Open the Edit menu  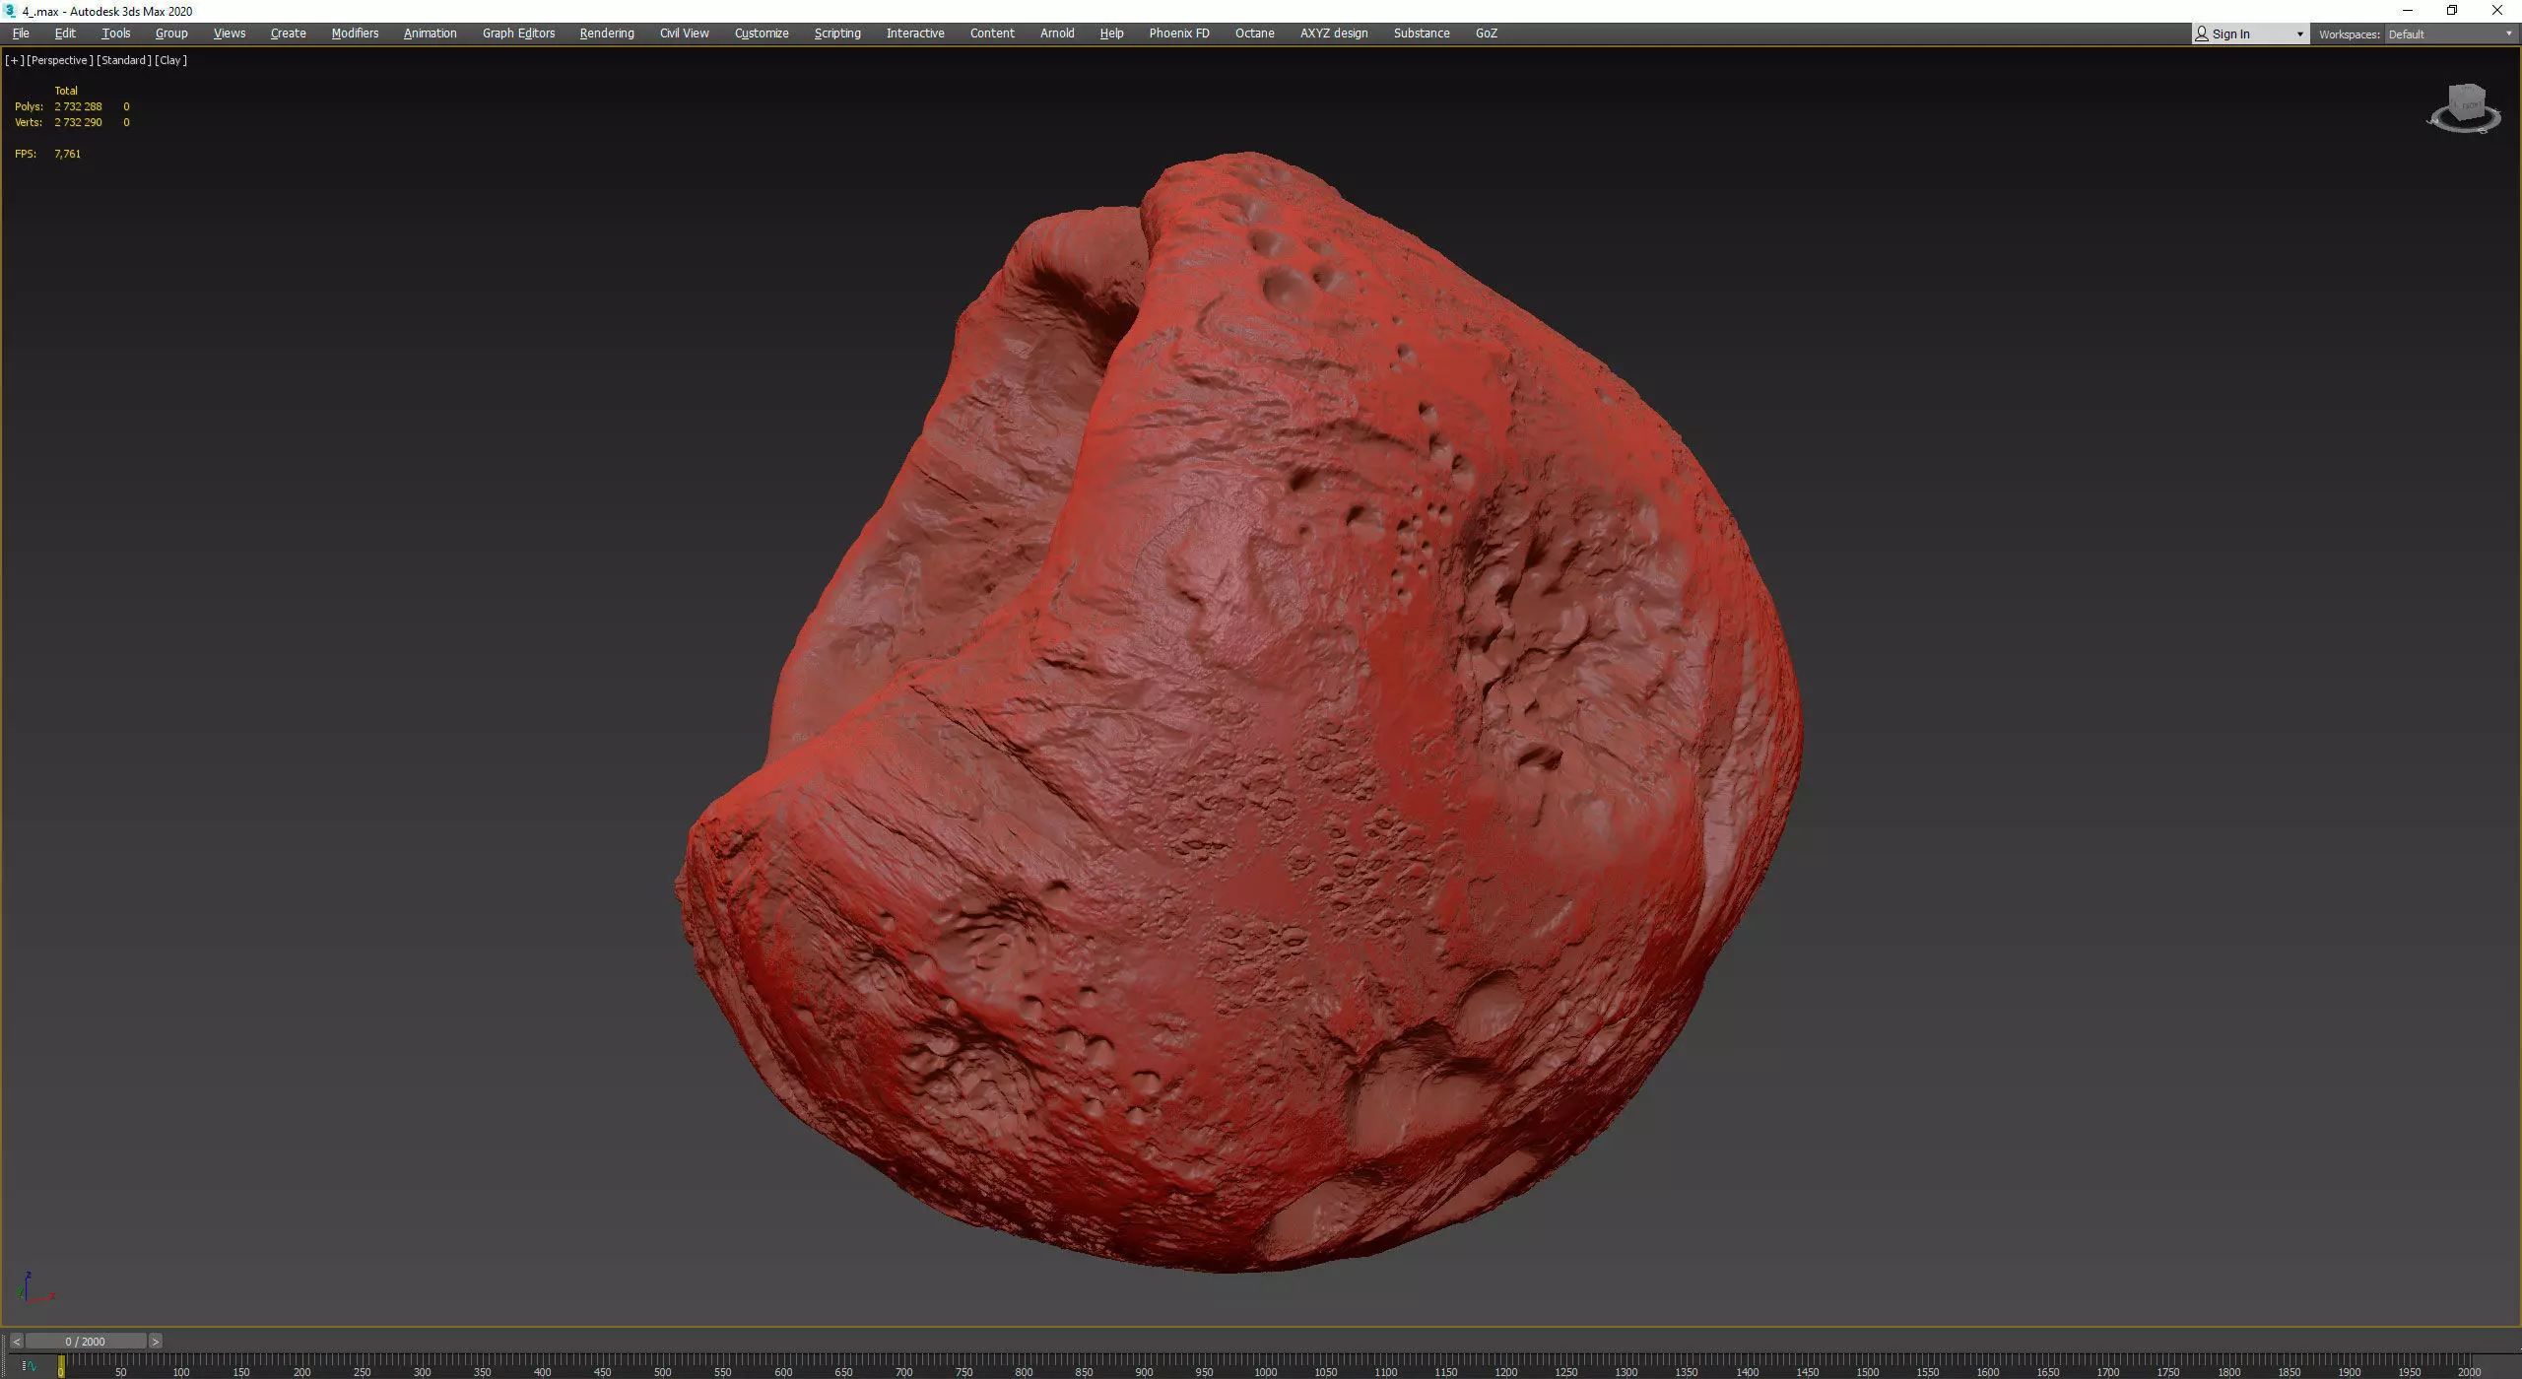click(x=65, y=33)
